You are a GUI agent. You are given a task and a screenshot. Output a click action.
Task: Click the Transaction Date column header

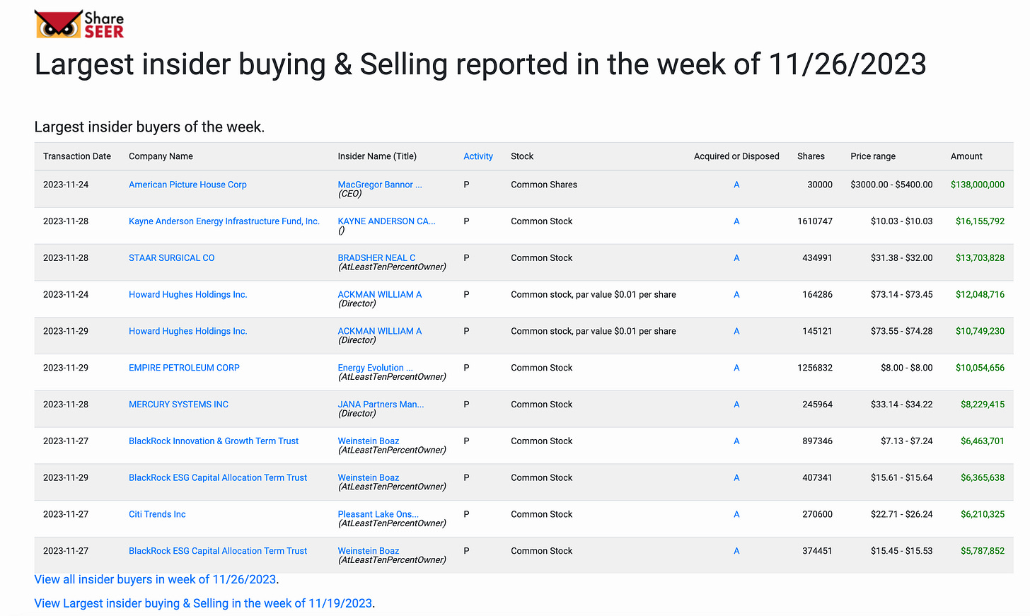(x=77, y=156)
